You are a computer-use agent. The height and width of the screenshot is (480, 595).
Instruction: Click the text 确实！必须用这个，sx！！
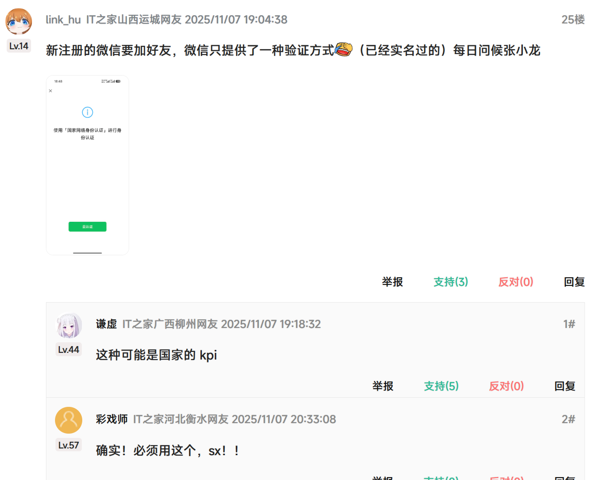pos(167,450)
